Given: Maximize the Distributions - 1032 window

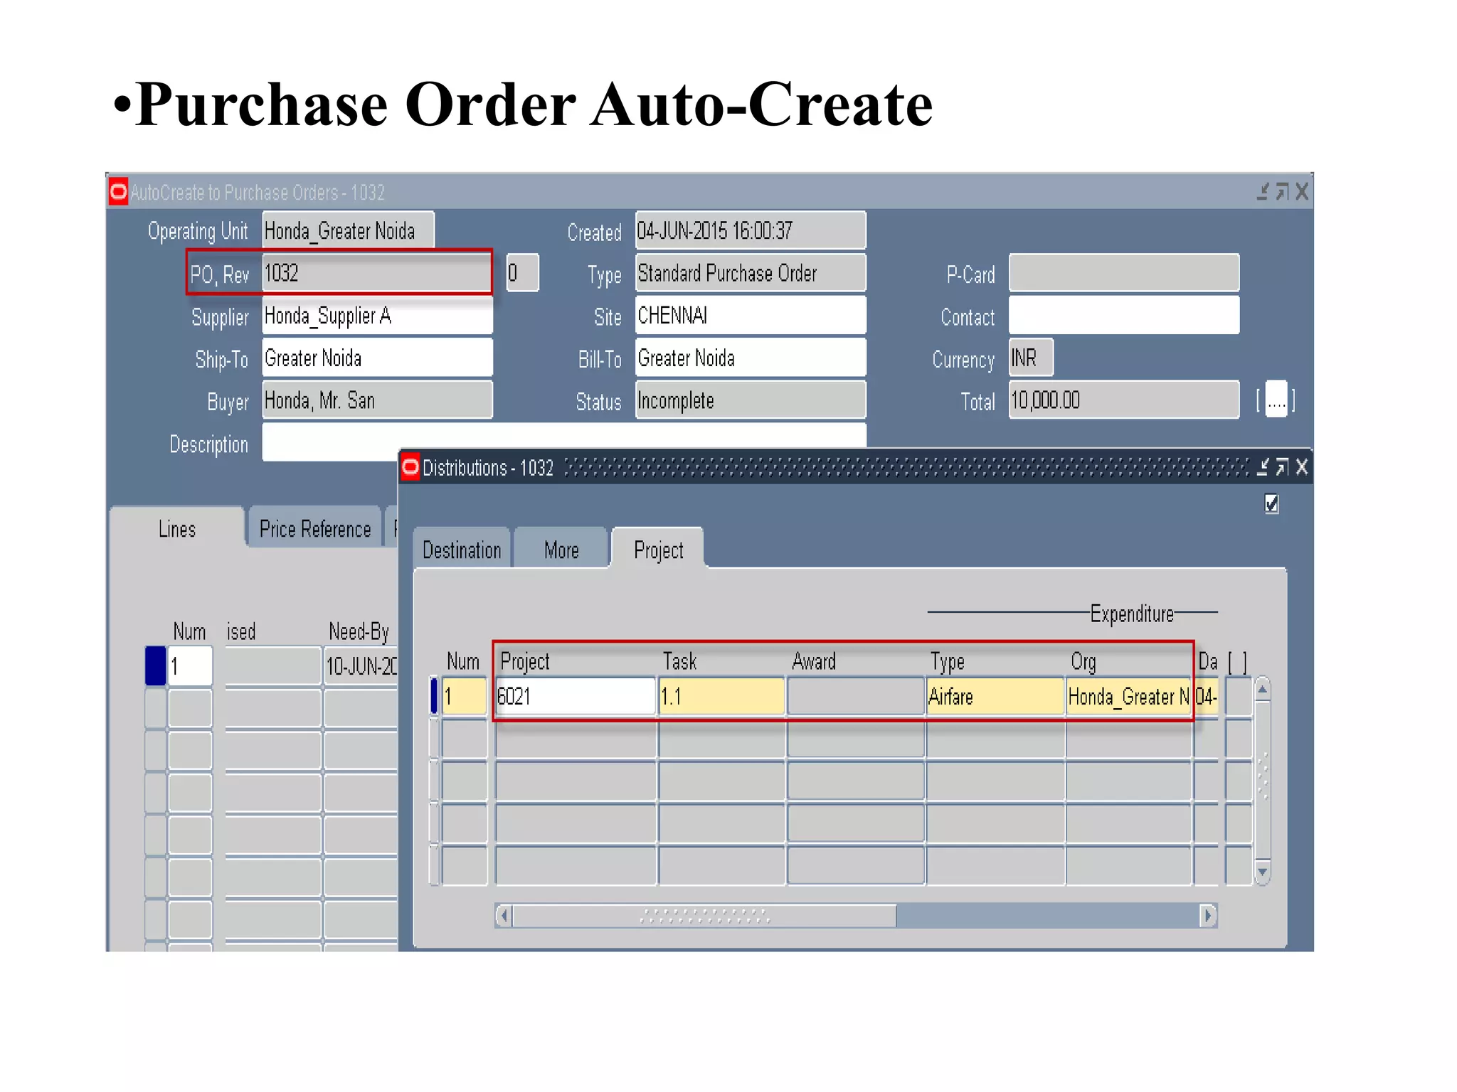Looking at the screenshot, I should 1282,467.
